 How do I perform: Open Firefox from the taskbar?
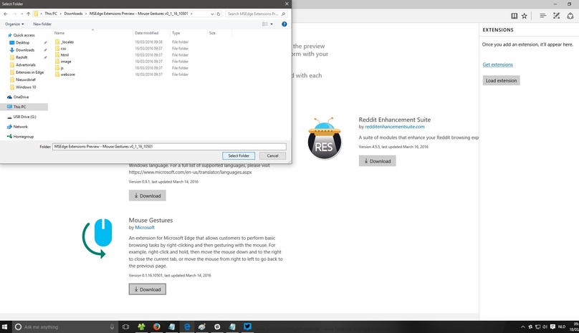click(x=156, y=327)
